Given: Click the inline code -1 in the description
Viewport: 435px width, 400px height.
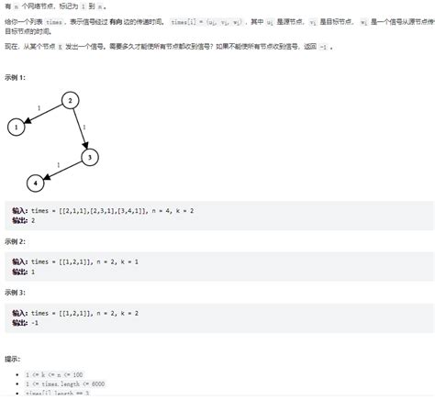Looking at the screenshot, I should [x=323, y=47].
